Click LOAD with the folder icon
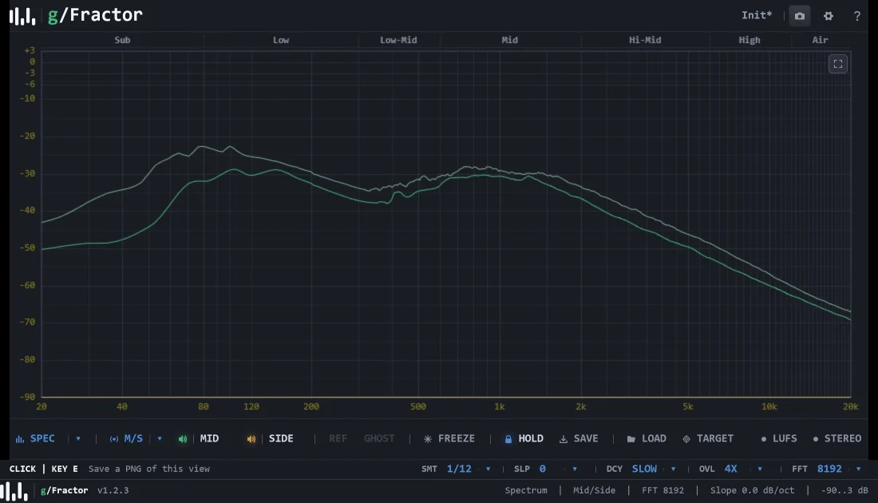The image size is (878, 503). tap(647, 438)
